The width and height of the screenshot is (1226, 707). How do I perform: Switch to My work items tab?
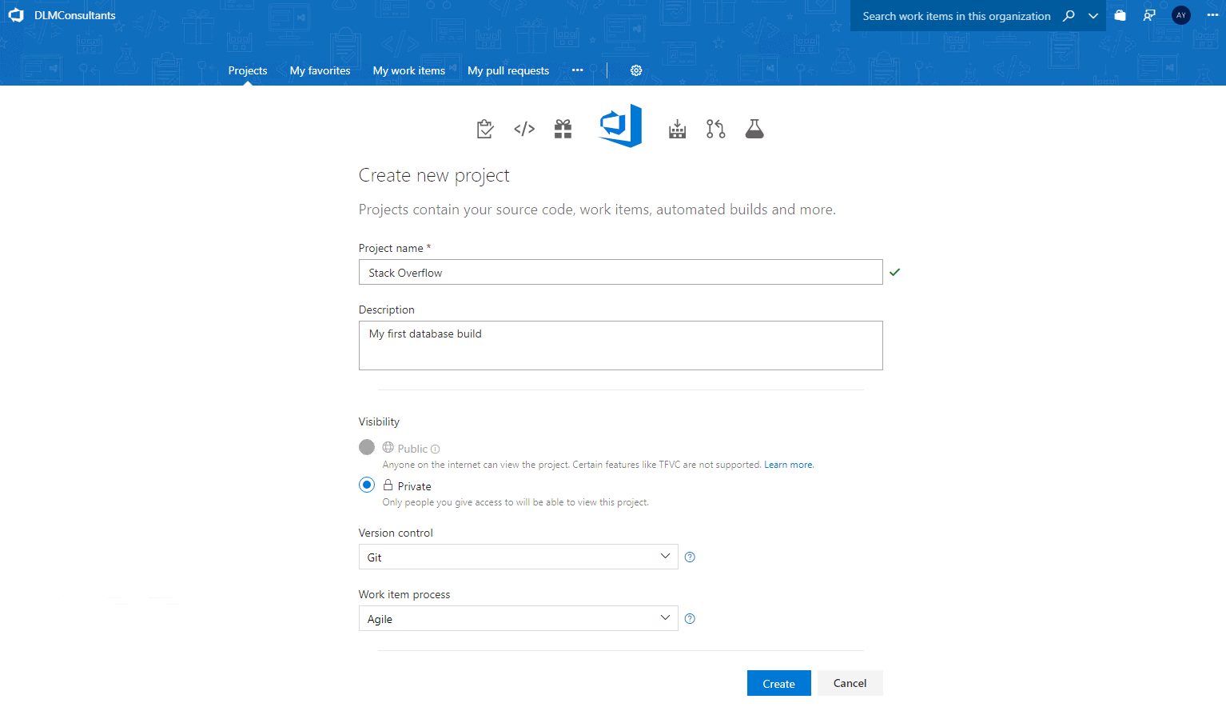(408, 70)
